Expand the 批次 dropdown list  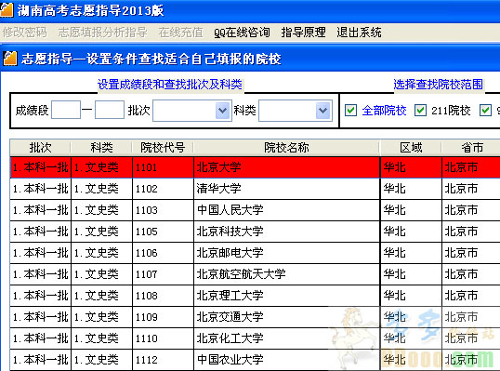pyautogui.click(x=222, y=111)
